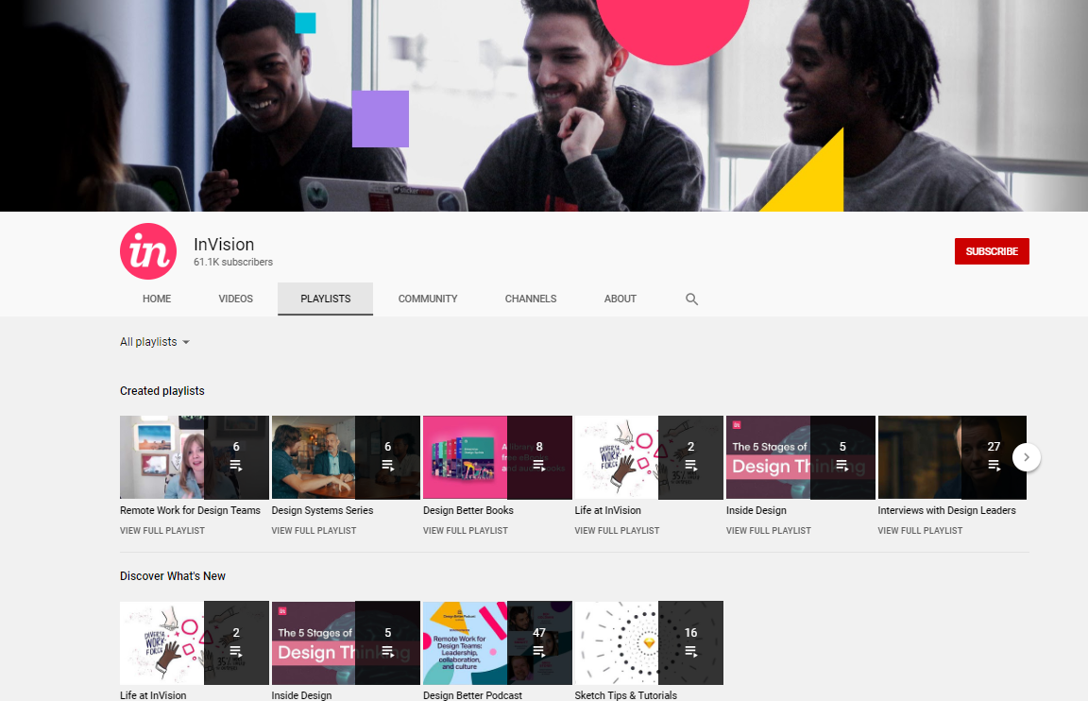Open the Design Better Podcast thumbnail
This screenshot has width=1088, height=701.
tap(498, 643)
